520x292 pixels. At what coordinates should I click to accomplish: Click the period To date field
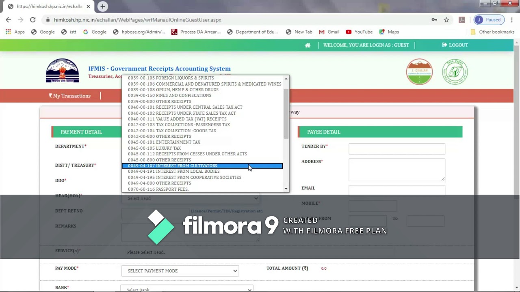425,221
